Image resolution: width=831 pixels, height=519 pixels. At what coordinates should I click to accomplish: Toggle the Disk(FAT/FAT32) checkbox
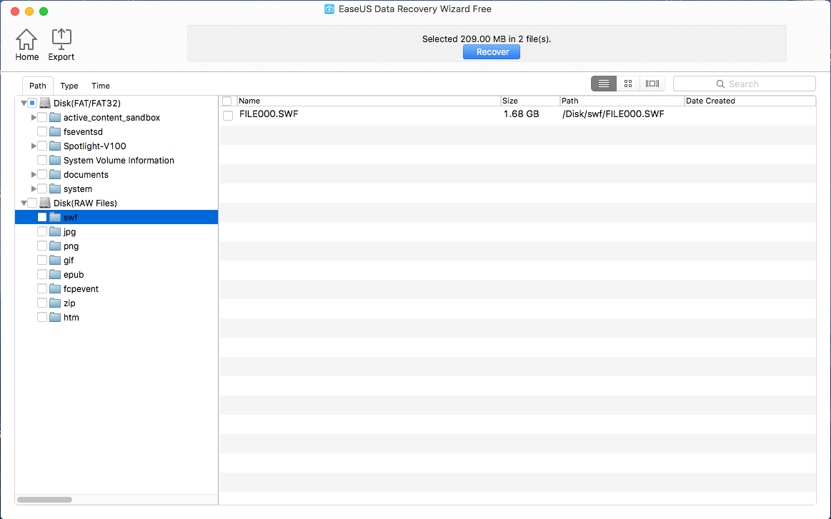[x=32, y=103]
